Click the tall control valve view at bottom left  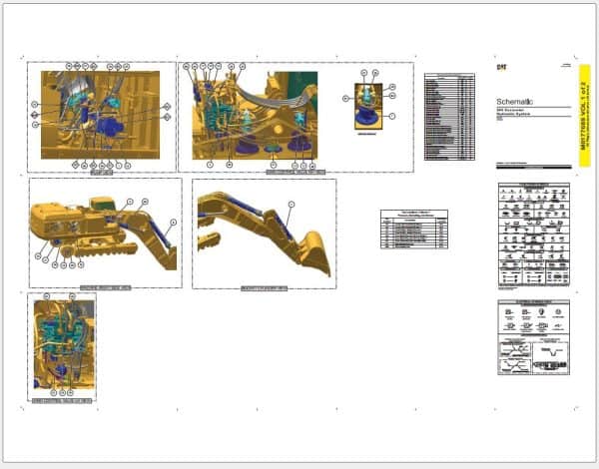pos(64,344)
